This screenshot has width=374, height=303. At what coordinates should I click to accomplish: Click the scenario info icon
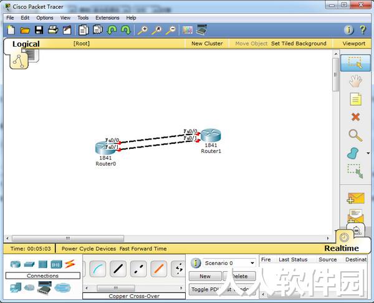point(196,263)
